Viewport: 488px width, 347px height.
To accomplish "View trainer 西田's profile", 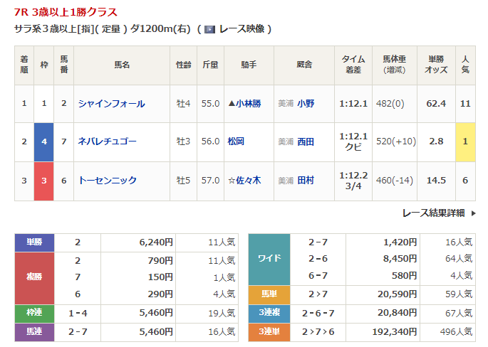I will pyautogui.click(x=306, y=142).
